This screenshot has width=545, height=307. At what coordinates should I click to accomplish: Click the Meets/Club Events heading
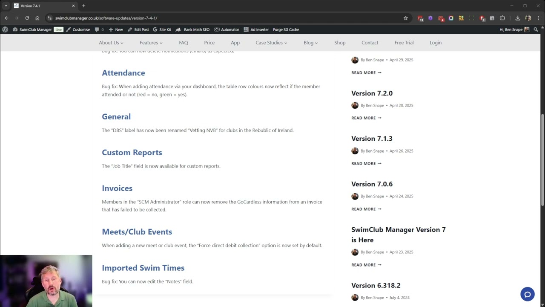pyautogui.click(x=137, y=232)
